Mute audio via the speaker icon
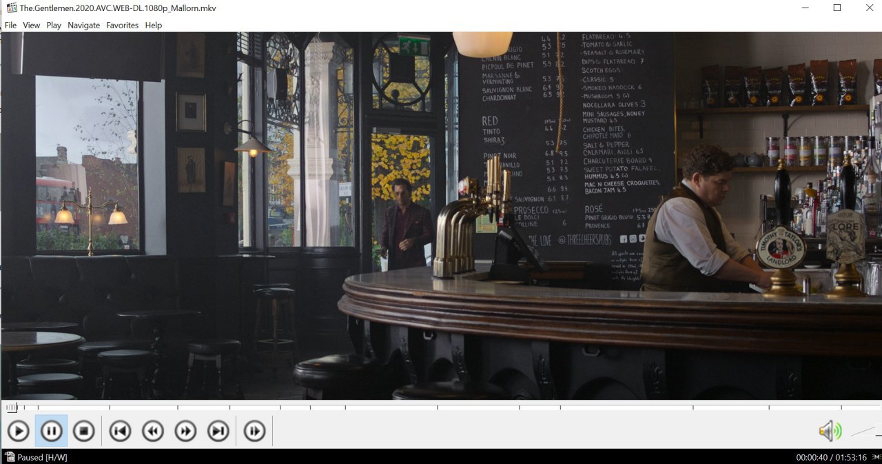This screenshot has height=464, width=882. click(830, 432)
